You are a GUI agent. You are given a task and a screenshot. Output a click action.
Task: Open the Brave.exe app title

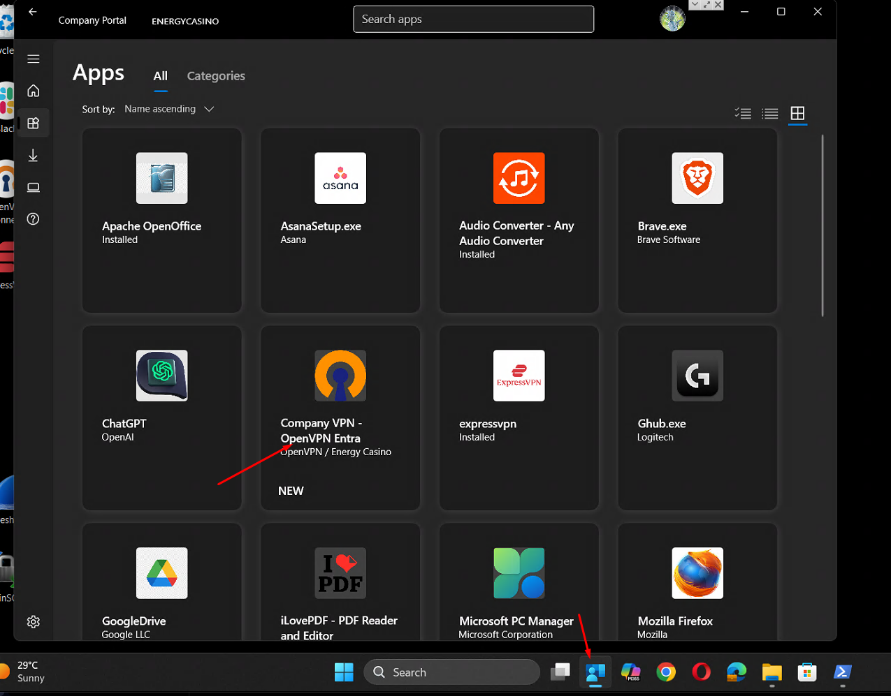tap(662, 226)
